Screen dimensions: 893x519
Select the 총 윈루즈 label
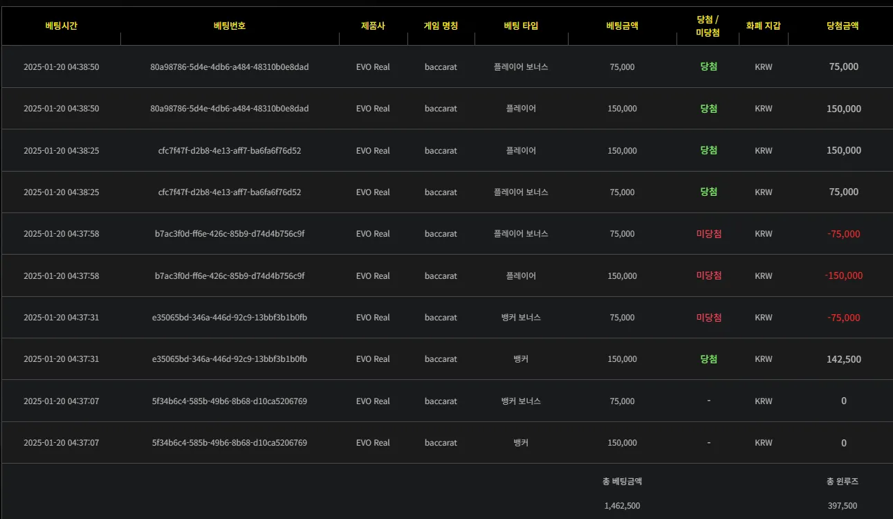coord(843,482)
